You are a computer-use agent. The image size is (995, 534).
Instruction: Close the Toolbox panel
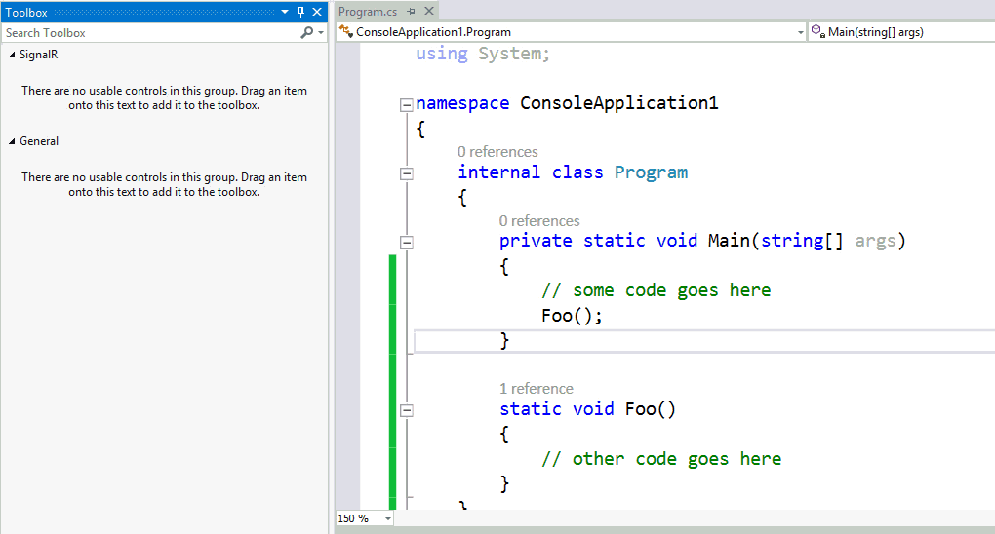[x=317, y=12]
